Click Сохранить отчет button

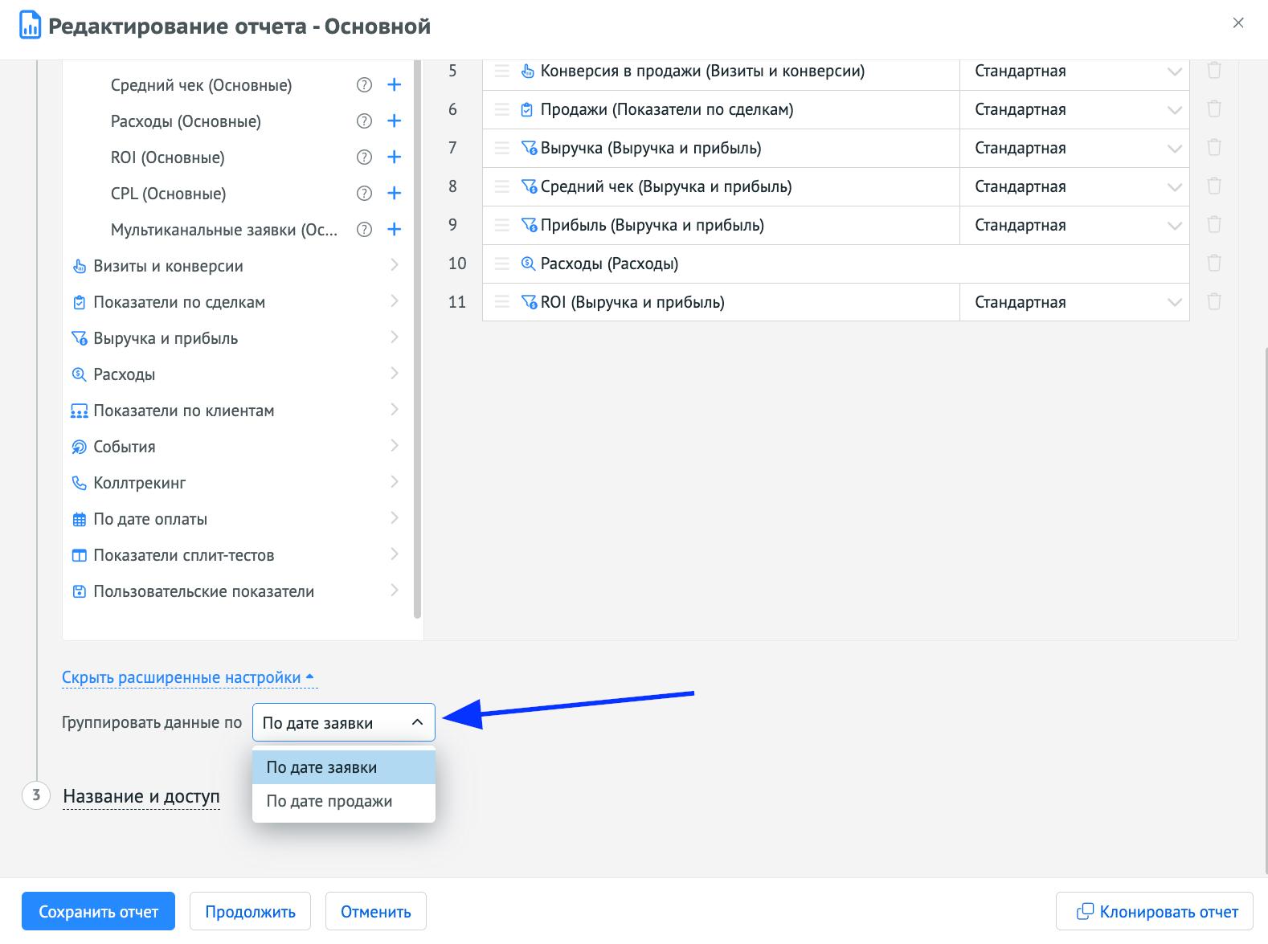click(98, 912)
